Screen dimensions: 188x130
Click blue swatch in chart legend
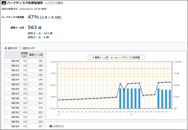[112, 58]
